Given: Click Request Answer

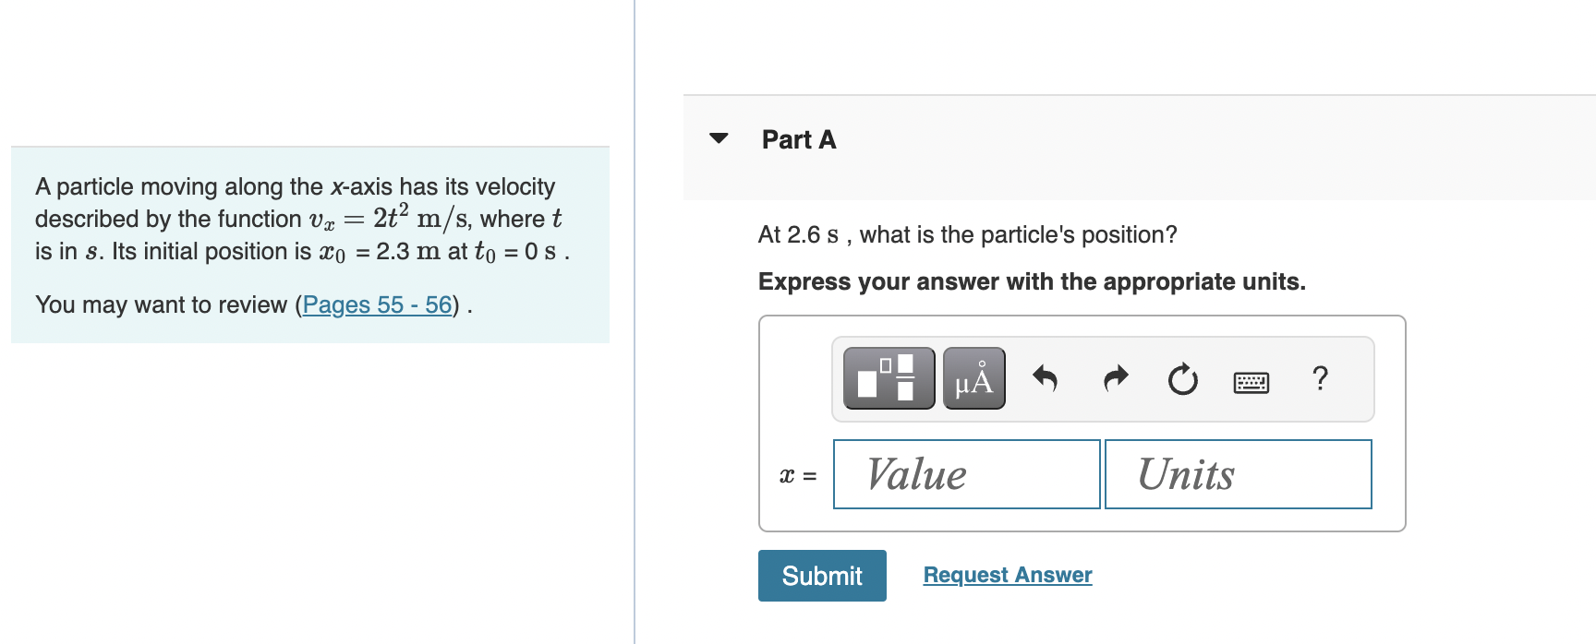Looking at the screenshot, I should coord(1007,574).
